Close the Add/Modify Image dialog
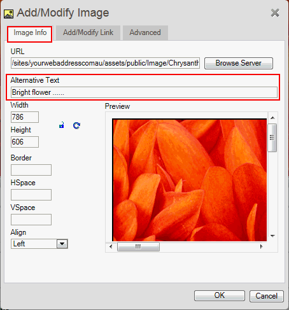 275,13
